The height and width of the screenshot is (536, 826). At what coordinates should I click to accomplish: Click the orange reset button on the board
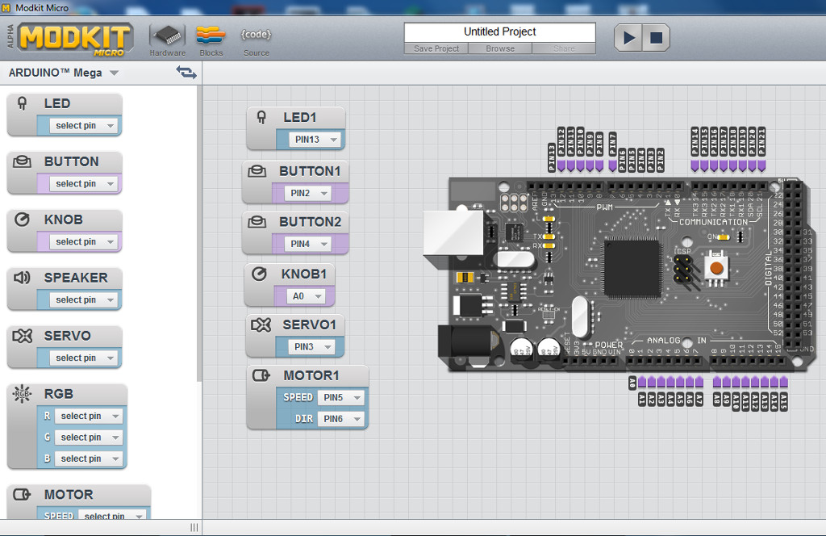tap(716, 268)
